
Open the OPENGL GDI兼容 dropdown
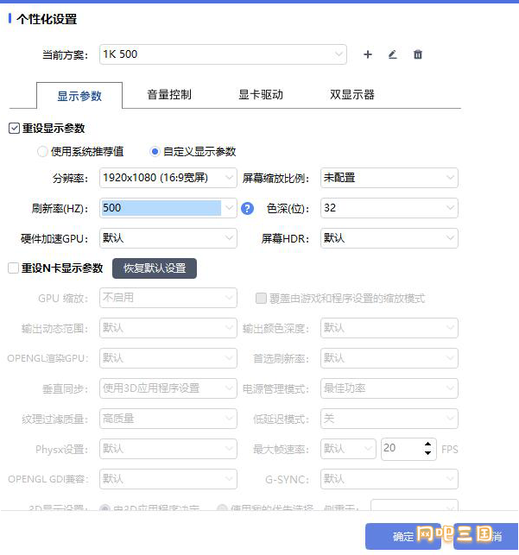[168, 479]
